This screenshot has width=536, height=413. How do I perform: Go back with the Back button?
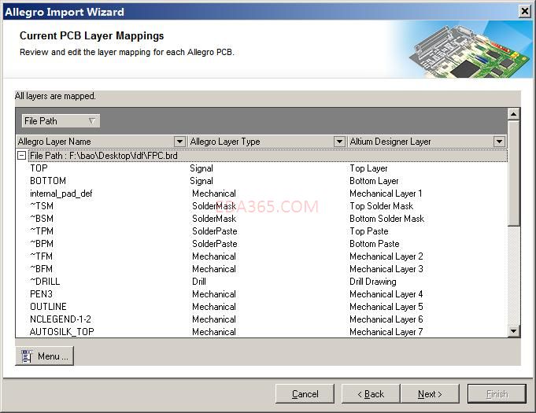(371, 394)
